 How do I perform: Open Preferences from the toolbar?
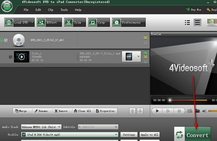pyautogui.click(x=129, y=22)
